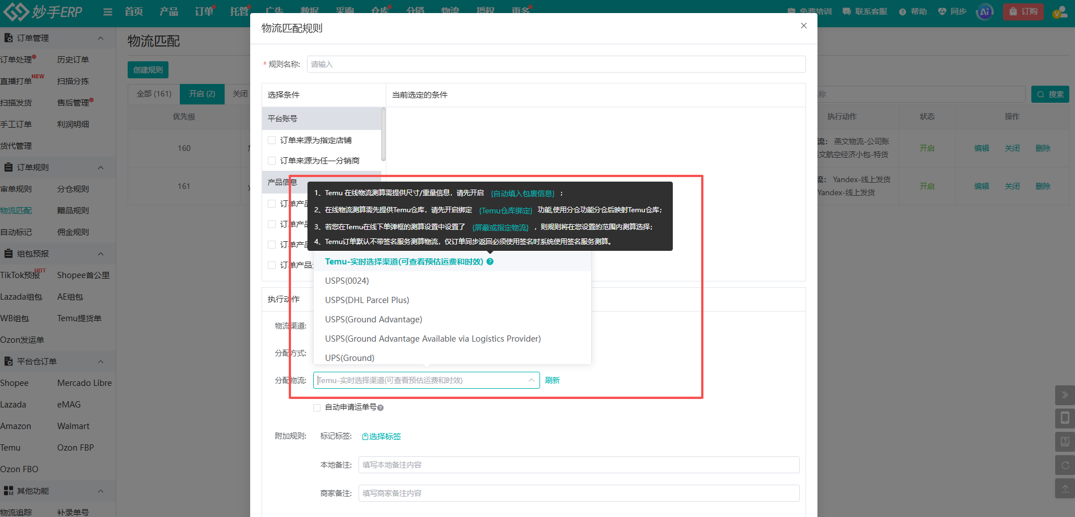Select USPS(0024) from the dropdown list
The width and height of the screenshot is (1075, 517).
tap(452, 281)
